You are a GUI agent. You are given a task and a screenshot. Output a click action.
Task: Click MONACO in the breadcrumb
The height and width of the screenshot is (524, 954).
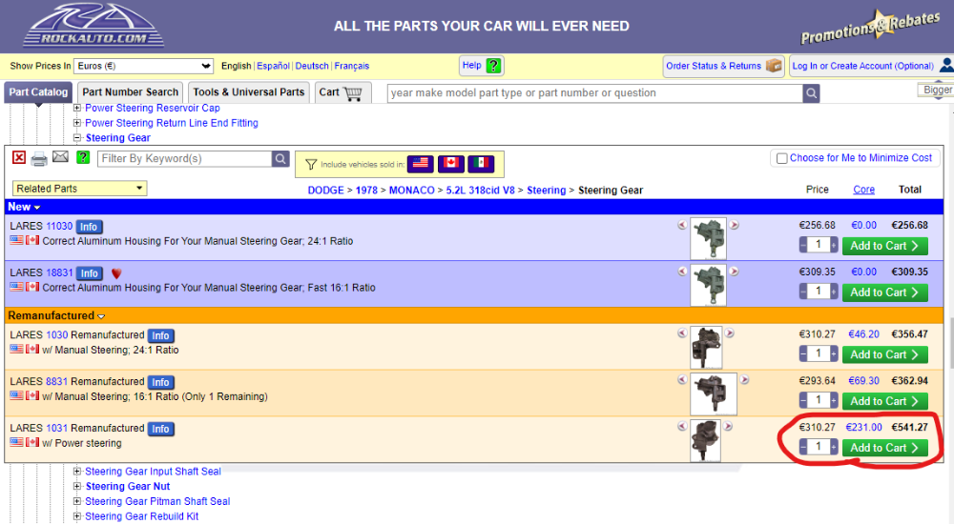(412, 191)
